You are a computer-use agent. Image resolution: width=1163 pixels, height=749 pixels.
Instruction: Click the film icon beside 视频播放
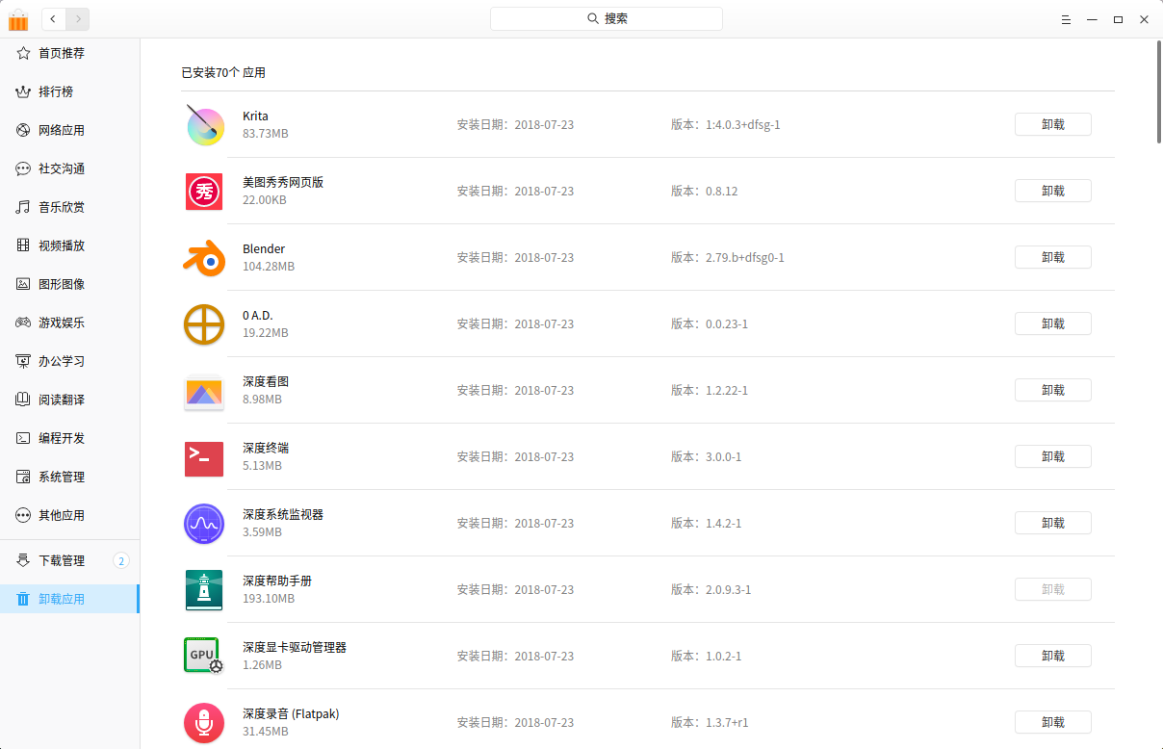(23, 245)
